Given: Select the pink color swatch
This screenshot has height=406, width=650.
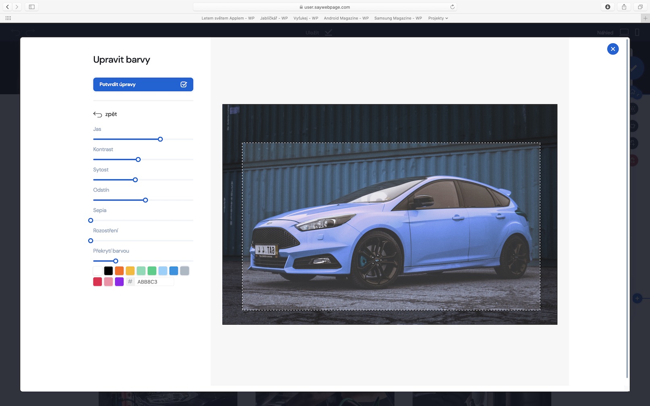Looking at the screenshot, I should (108, 282).
